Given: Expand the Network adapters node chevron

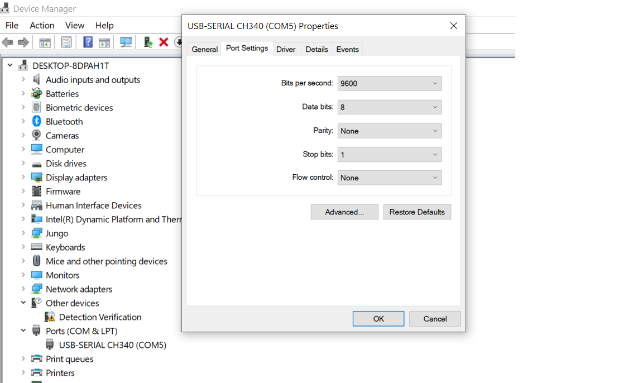Looking at the screenshot, I should [23, 289].
